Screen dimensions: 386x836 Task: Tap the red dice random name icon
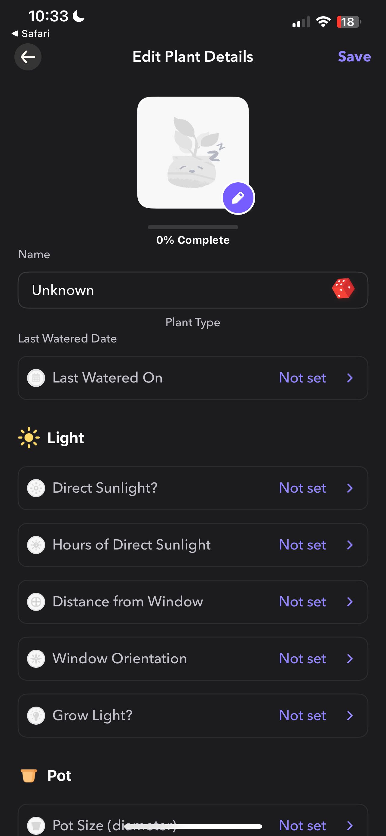[x=343, y=288]
